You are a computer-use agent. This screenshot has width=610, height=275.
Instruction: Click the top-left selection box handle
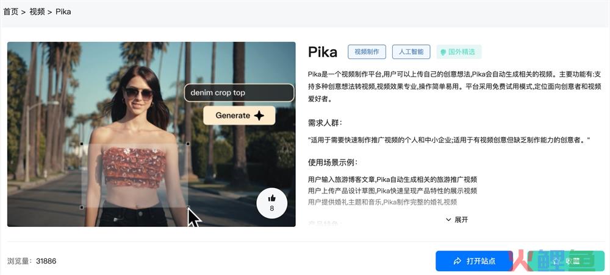tap(82, 144)
